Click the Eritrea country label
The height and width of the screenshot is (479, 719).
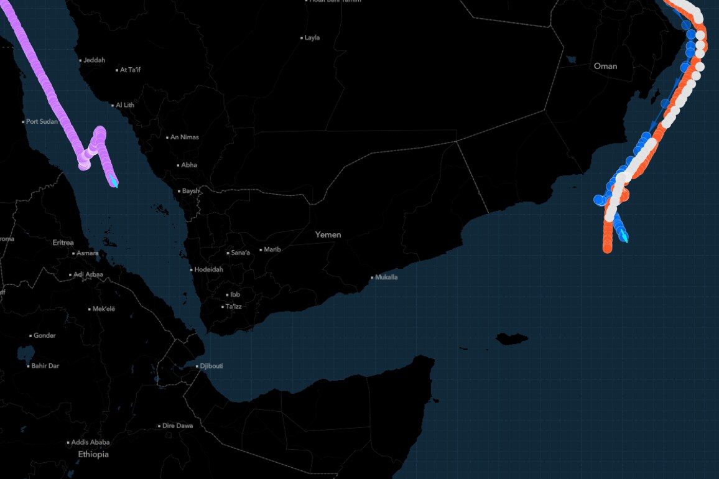pyautogui.click(x=63, y=243)
